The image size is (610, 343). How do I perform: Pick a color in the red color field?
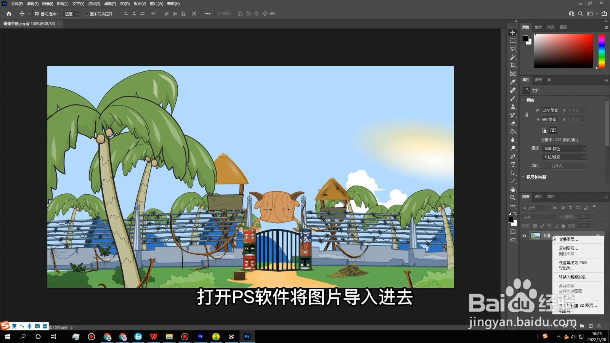563,51
